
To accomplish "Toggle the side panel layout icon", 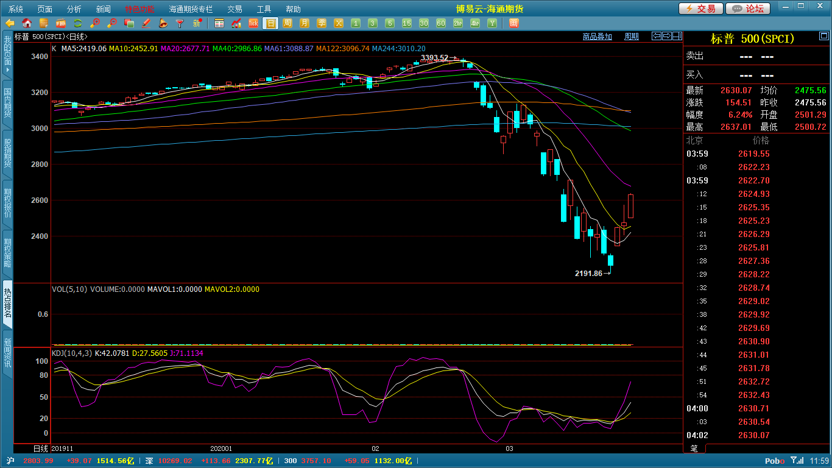I will [x=677, y=36].
